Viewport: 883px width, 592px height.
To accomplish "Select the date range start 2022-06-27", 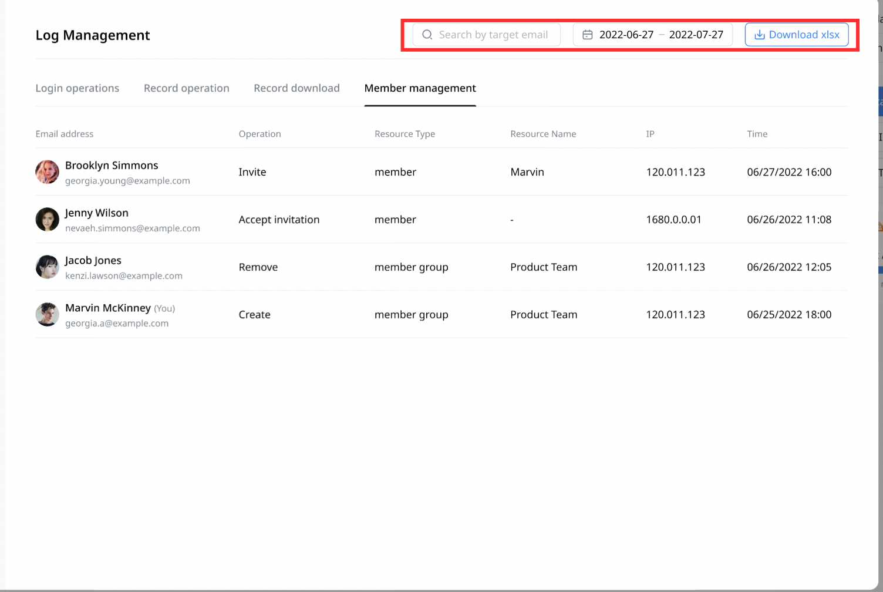I will click(x=626, y=35).
